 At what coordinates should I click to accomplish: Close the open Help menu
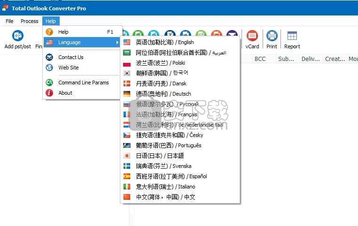tap(51, 21)
